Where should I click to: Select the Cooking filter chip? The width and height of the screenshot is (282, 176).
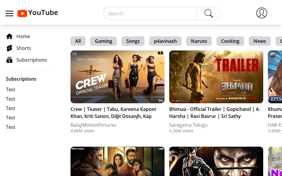(x=230, y=41)
